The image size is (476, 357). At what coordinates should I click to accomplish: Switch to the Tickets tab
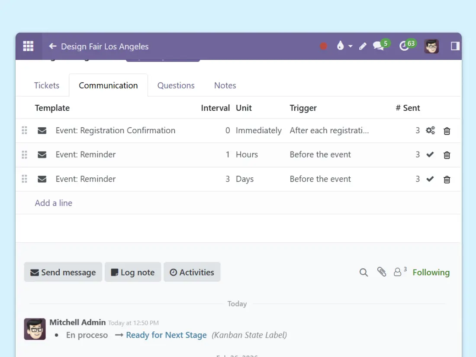coord(47,85)
